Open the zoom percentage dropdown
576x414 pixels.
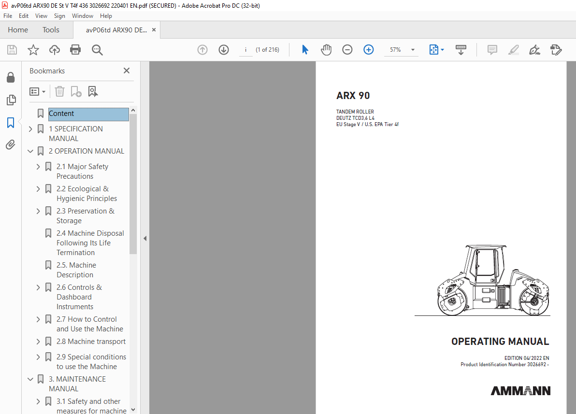[x=413, y=50]
